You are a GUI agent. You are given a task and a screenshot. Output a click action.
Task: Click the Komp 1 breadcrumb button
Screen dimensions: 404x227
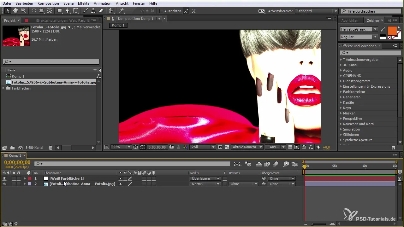[x=118, y=25]
